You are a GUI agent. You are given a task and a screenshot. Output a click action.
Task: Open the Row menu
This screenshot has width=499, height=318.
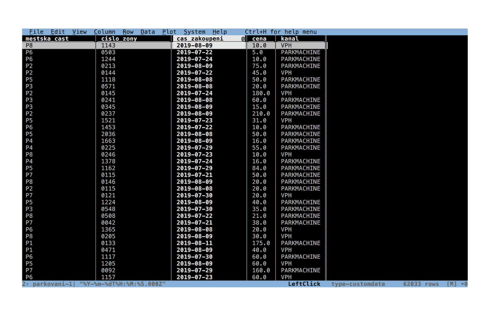128,32
